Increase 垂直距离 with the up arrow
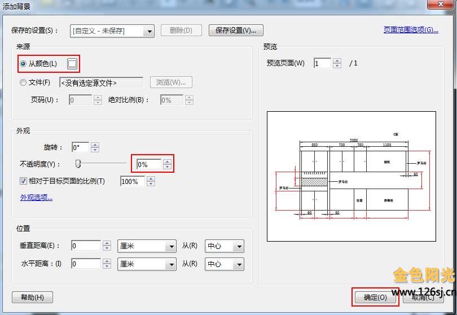The image size is (457, 315). pyautogui.click(x=107, y=243)
